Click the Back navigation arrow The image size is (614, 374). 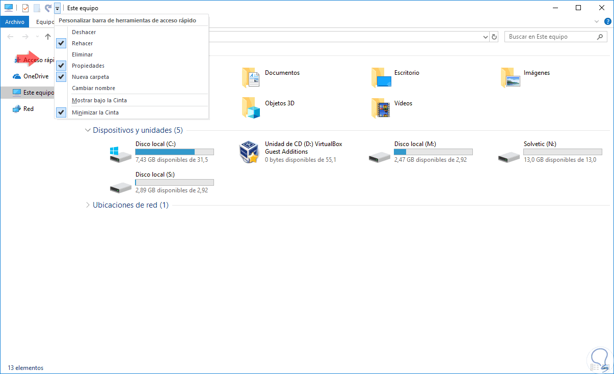click(x=10, y=37)
